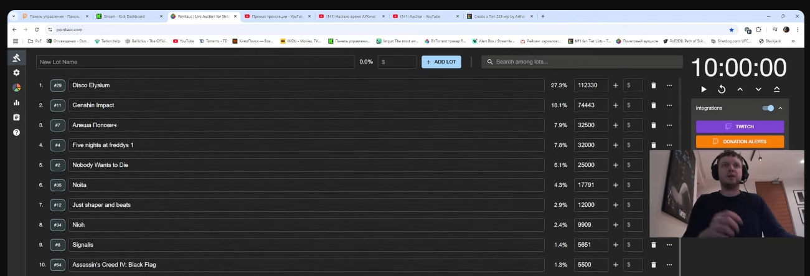810x276 pixels.
Task: Click the Nioh lot name field
Action: pyautogui.click(x=306, y=225)
